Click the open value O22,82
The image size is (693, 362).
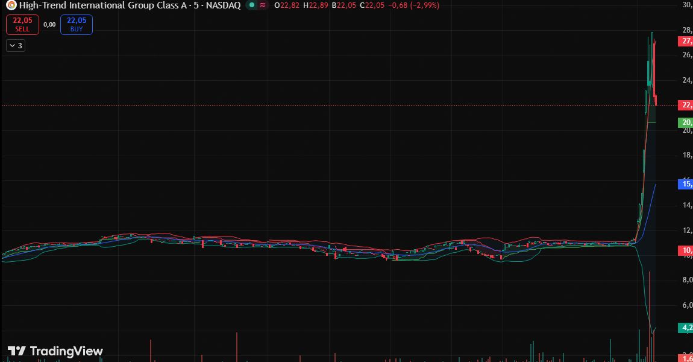pos(287,5)
